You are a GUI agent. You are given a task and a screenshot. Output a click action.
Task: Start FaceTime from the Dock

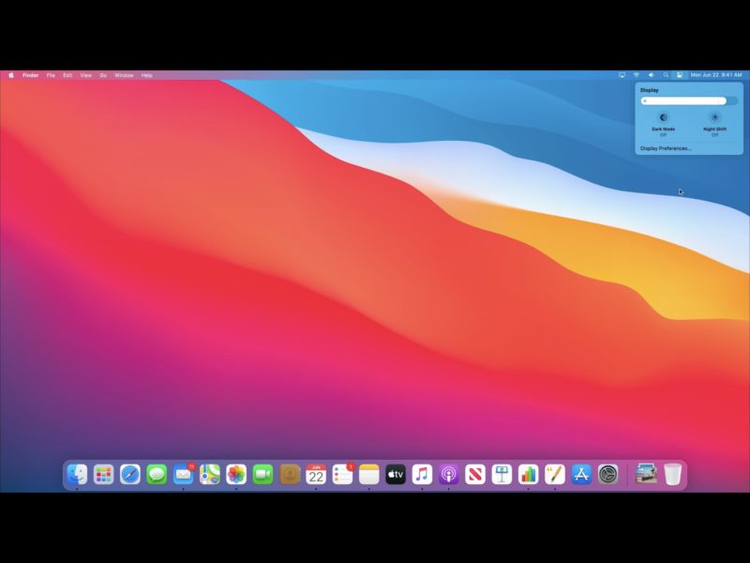pyautogui.click(x=262, y=475)
